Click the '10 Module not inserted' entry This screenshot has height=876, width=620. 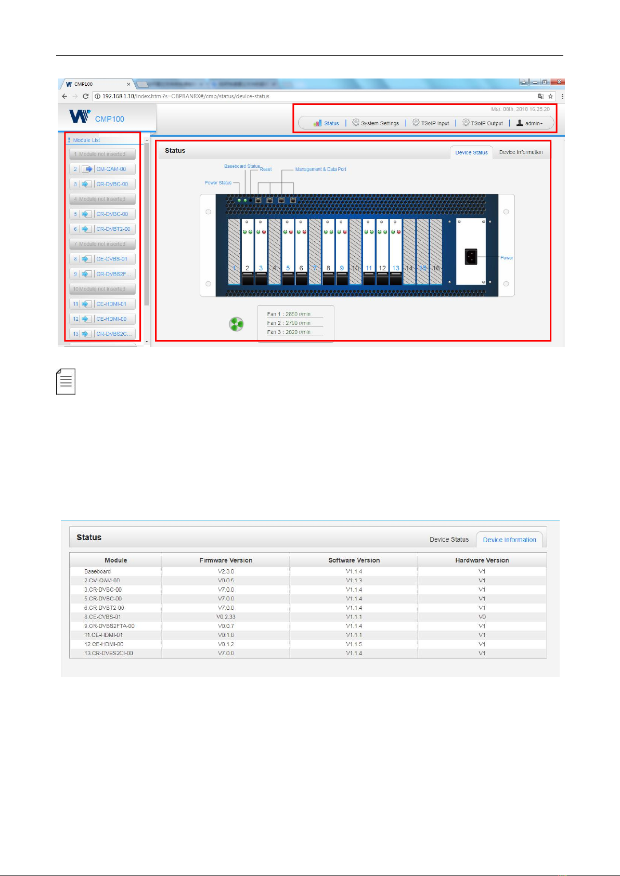pos(102,289)
